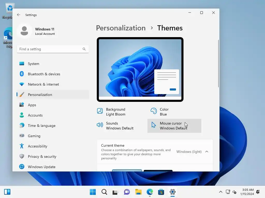Click the Find a setting search box

[x=53, y=49]
